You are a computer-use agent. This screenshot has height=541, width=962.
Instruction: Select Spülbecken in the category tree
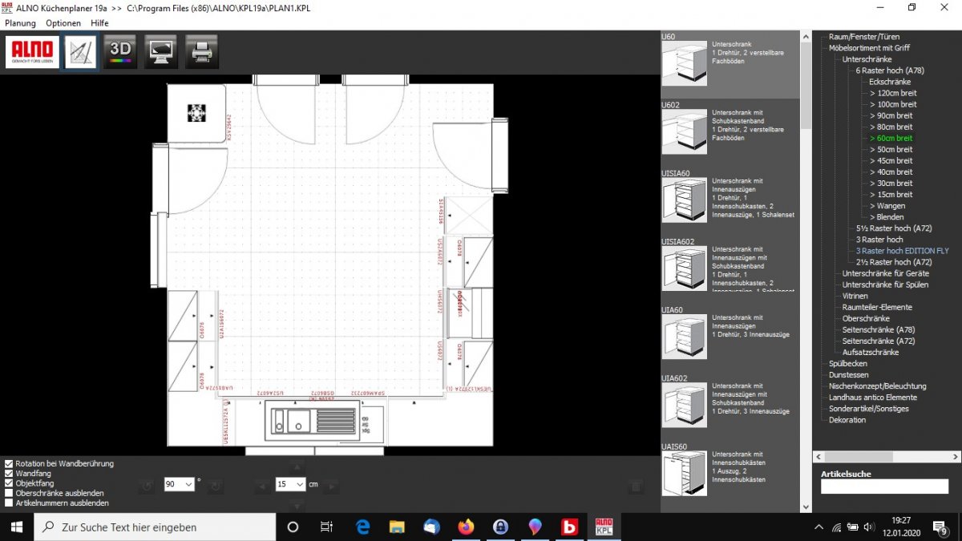point(848,363)
